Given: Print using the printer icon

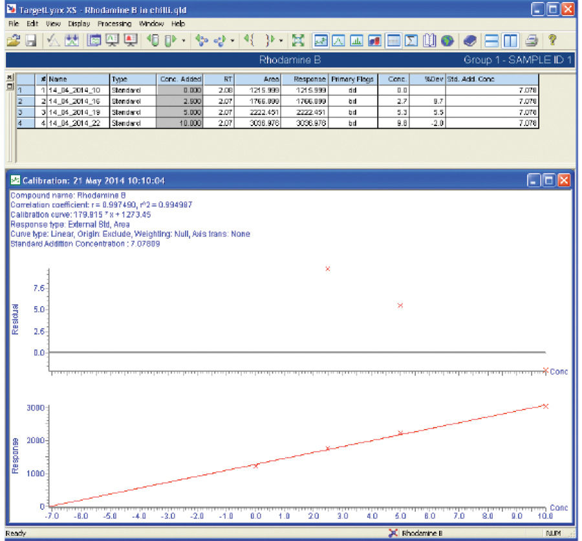Looking at the screenshot, I should click(x=531, y=40).
